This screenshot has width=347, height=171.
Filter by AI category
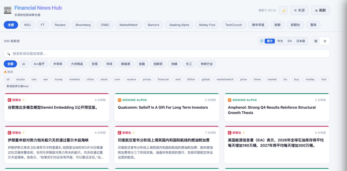tap(24, 64)
